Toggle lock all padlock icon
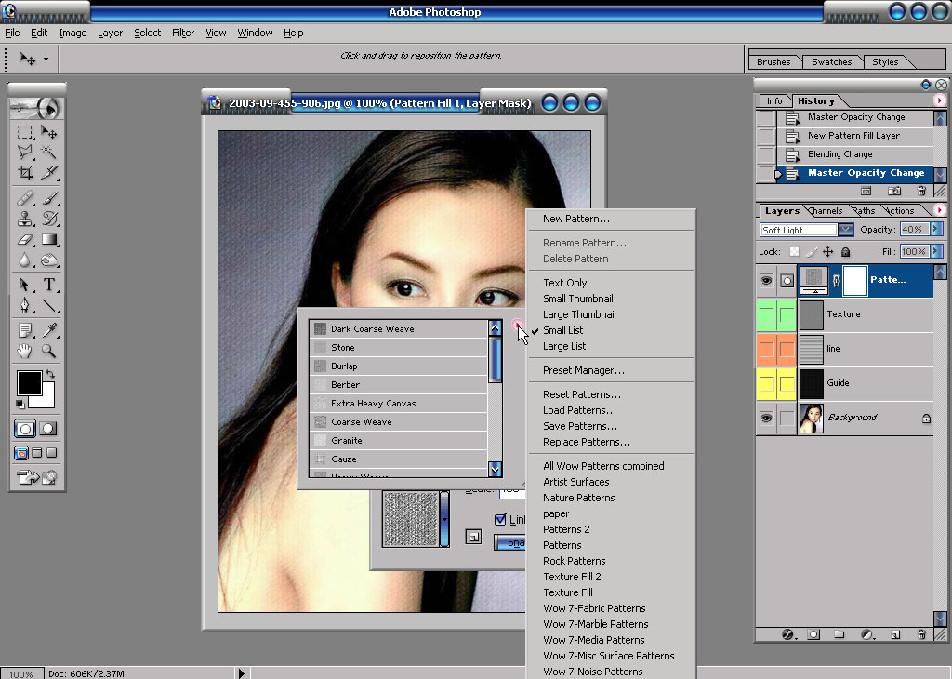 point(845,251)
